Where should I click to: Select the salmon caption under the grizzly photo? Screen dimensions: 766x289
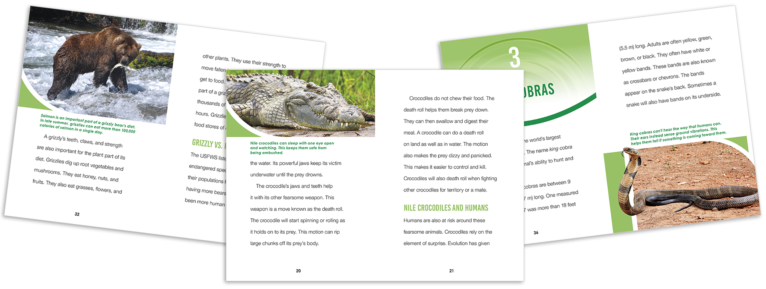pos(88,124)
